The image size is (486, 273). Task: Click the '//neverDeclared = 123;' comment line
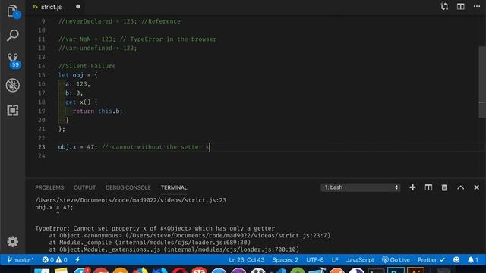coord(119,21)
